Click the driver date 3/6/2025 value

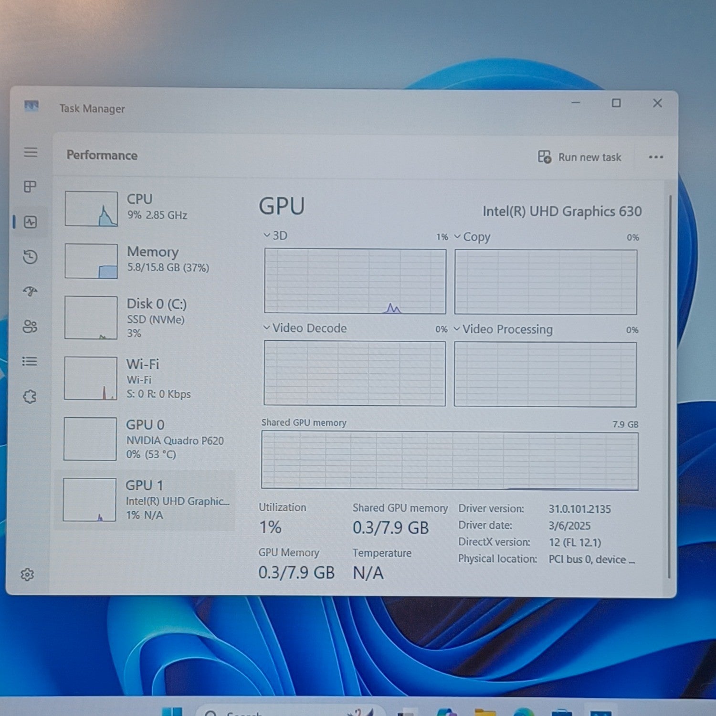point(569,526)
